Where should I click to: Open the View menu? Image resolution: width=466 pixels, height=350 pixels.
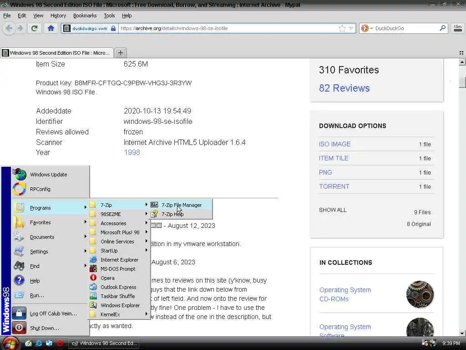(x=38, y=15)
